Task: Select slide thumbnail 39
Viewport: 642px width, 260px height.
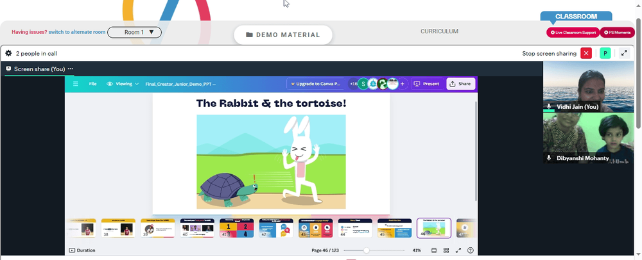Action: (158, 228)
